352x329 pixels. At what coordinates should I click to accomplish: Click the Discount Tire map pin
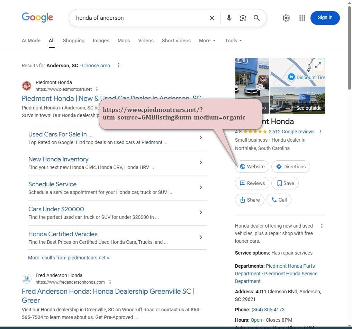coord(291,77)
